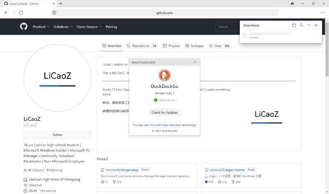
Task: Reload the page with the refresh icon
Action: coord(21,13)
